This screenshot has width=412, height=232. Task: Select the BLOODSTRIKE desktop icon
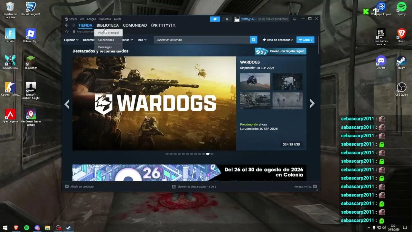pos(10,62)
